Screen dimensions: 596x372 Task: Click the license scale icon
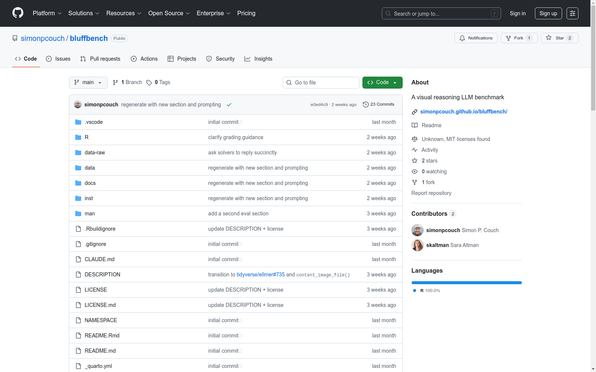[x=415, y=139]
